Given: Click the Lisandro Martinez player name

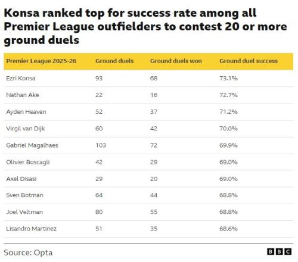Looking at the screenshot, I should (31, 229).
